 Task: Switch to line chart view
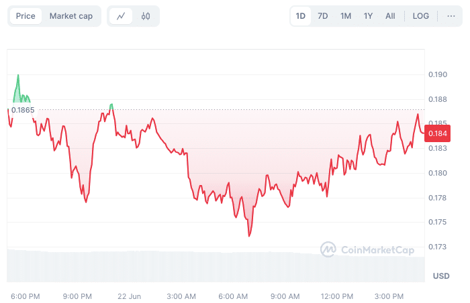coord(121,16)
